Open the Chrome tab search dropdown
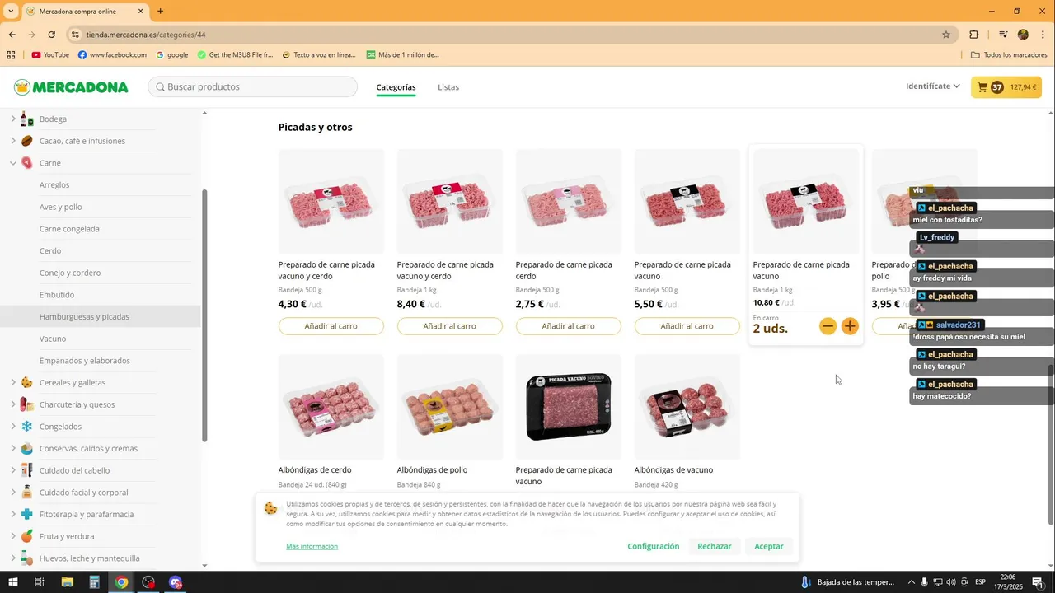The height and width of the screenshot is (593, 1055). click(12, 11)
